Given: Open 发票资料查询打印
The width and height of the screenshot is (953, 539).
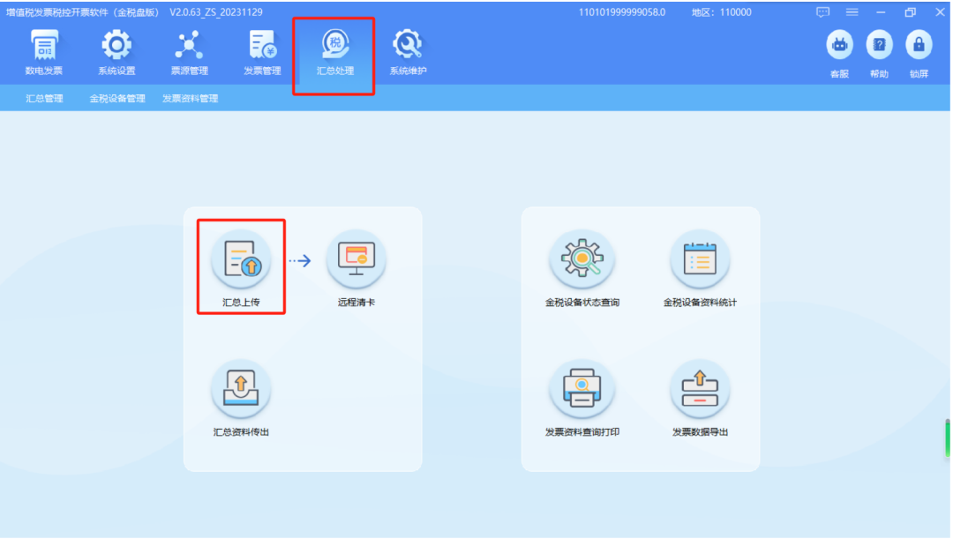Looking at the screenshot, I should [582, 398].
